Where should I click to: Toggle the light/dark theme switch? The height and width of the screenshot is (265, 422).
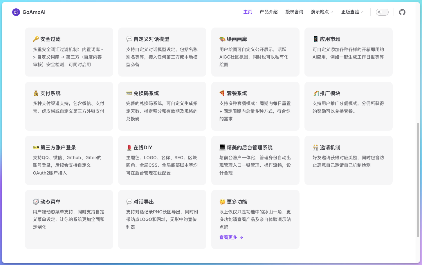tap(382, 12)
